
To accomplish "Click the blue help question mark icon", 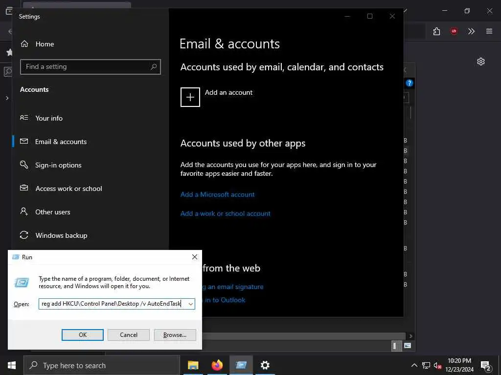I will pos(410,83).
